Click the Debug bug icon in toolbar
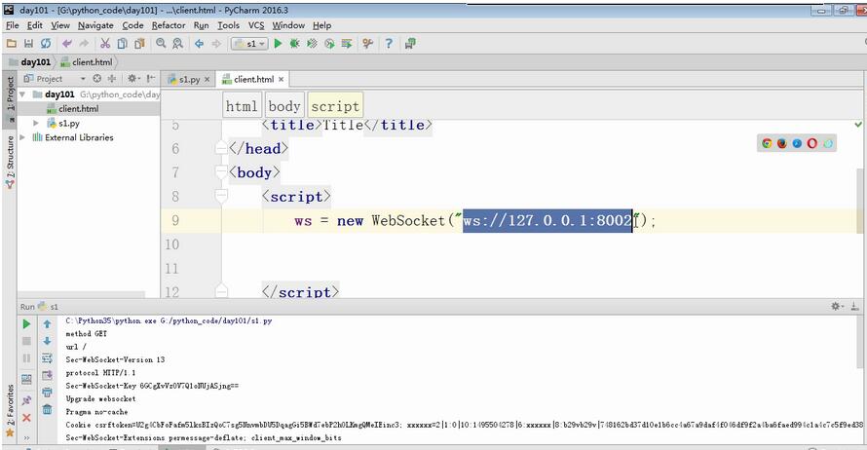The height and width of the screenshot is (450, 867). click(x=295, y=43)
